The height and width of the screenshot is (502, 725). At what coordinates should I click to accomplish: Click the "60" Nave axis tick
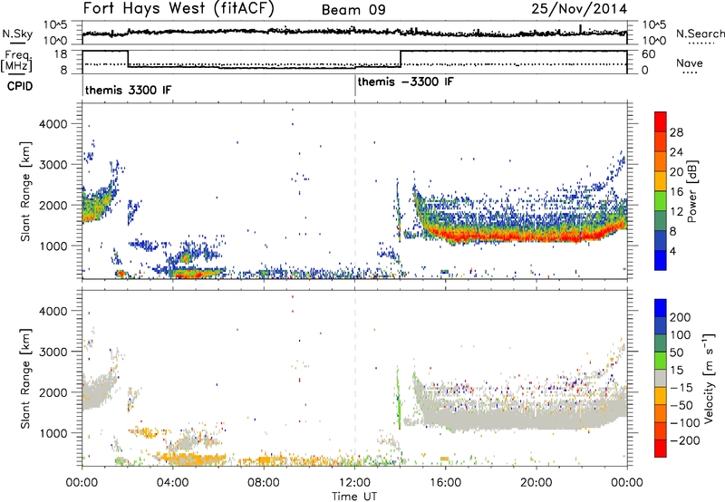click(649, 54)
